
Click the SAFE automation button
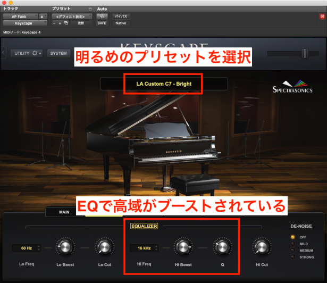(x=102, y=23)
